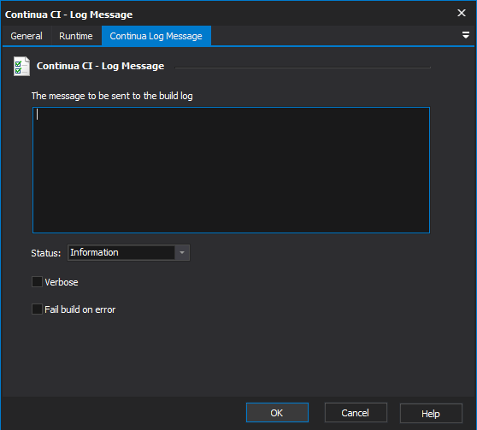The width and height of the screenshot is (477, 430).
Task: Select the Status combo box showing Information
Action: (128, 252)
